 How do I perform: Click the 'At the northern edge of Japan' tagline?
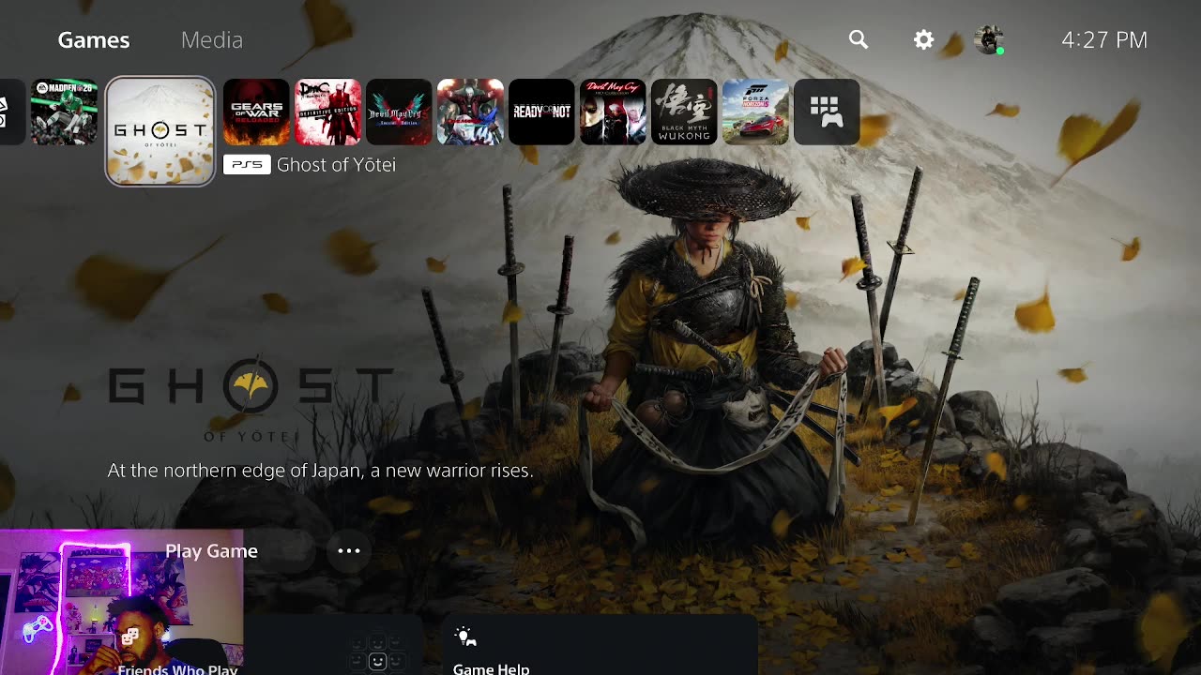(x=320, y=471)
